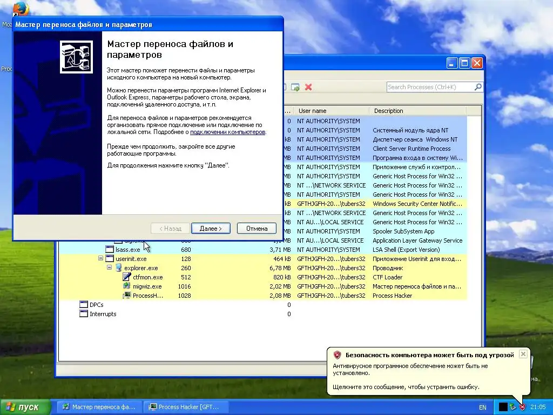Close the security warning balloon

click(x=523, y=354)
